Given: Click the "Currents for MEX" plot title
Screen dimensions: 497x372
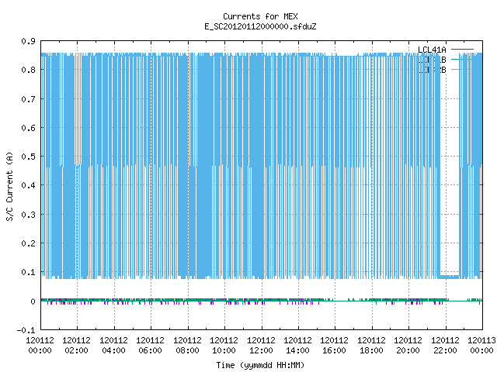Looking at the screenshot, I should coord(260,16).
